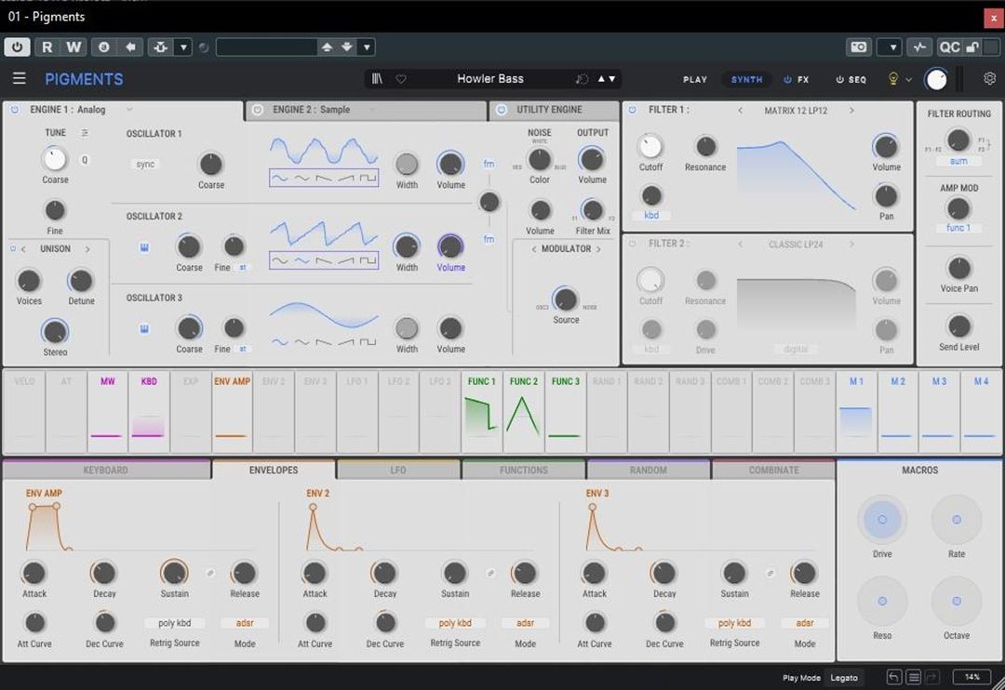Go to next Filter 1 type arrow
The image size is (1005, 690).
pos(851,110)
